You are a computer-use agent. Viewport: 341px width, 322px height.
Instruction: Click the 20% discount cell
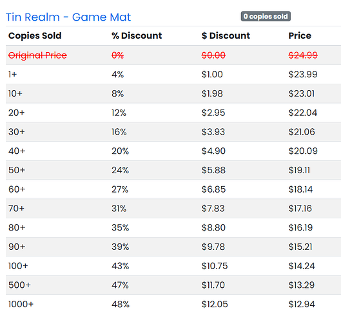[x=120, y=151]
